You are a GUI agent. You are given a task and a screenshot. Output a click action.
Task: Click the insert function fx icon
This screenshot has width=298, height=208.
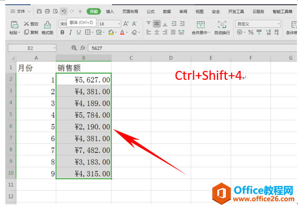(83, 48)
